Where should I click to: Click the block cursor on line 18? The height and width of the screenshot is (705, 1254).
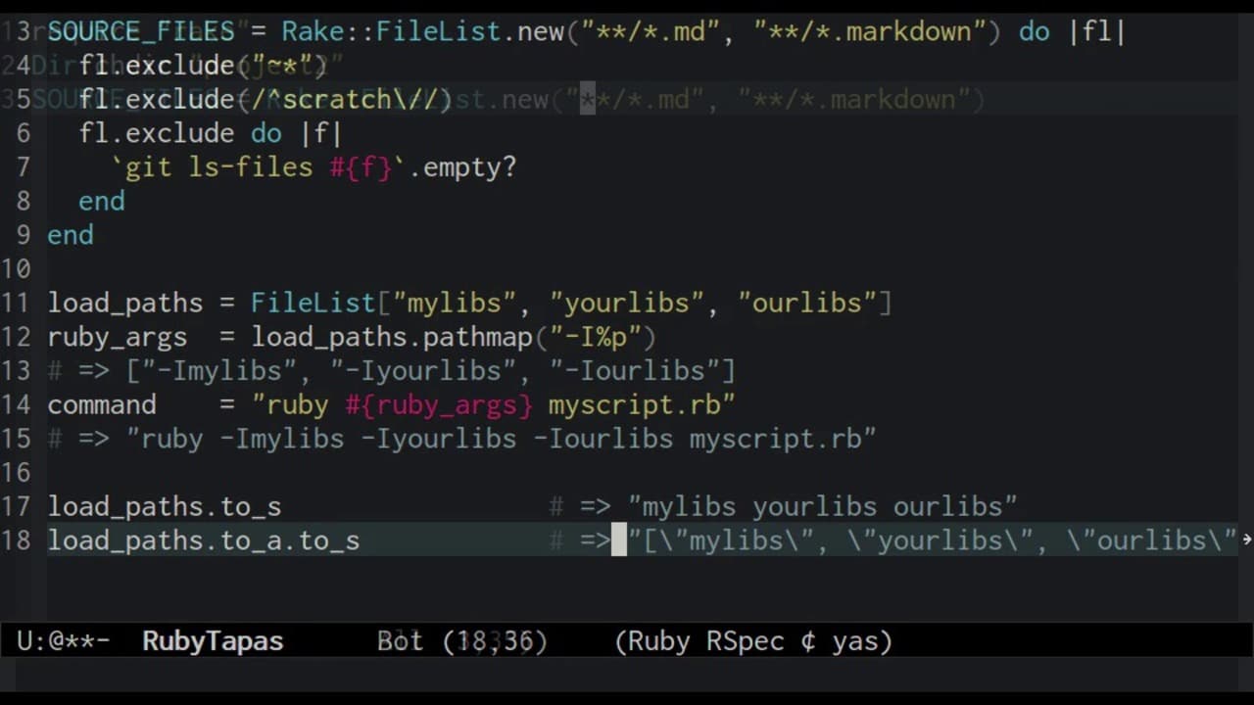coord(617,540)
